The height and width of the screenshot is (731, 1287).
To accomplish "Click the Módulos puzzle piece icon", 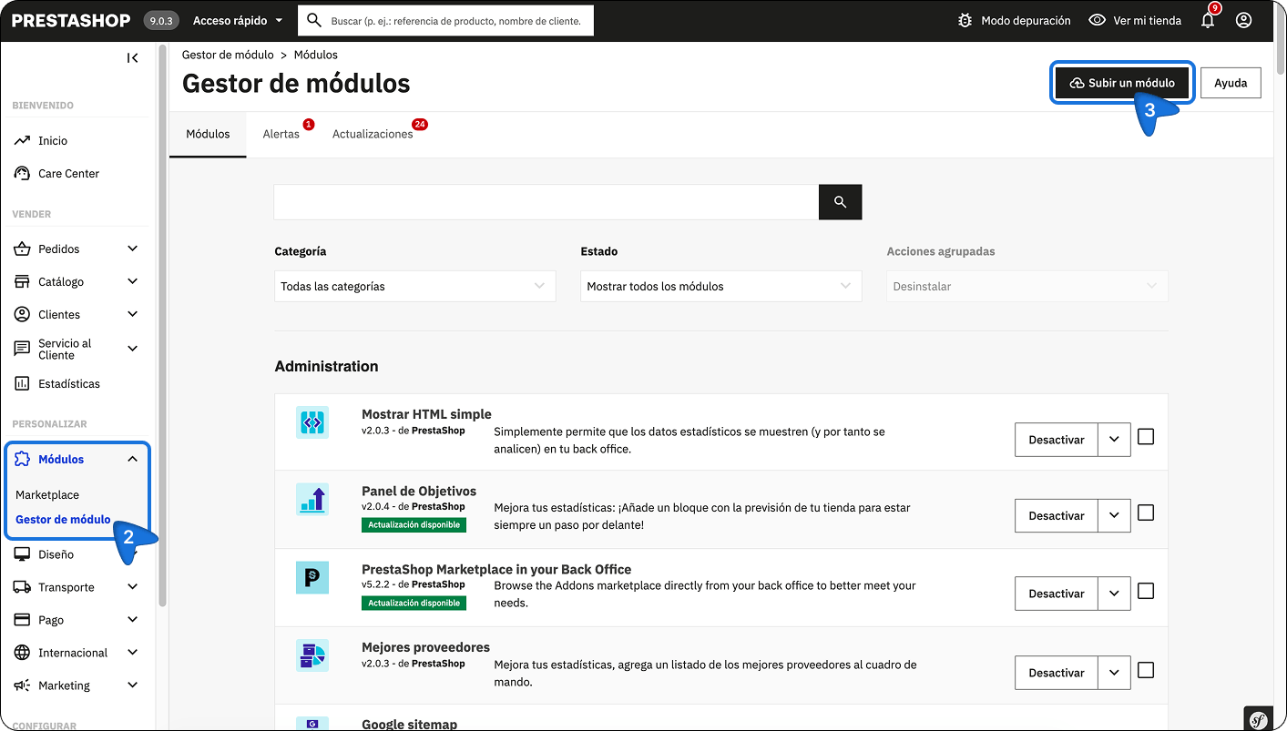I will (23, 459).
